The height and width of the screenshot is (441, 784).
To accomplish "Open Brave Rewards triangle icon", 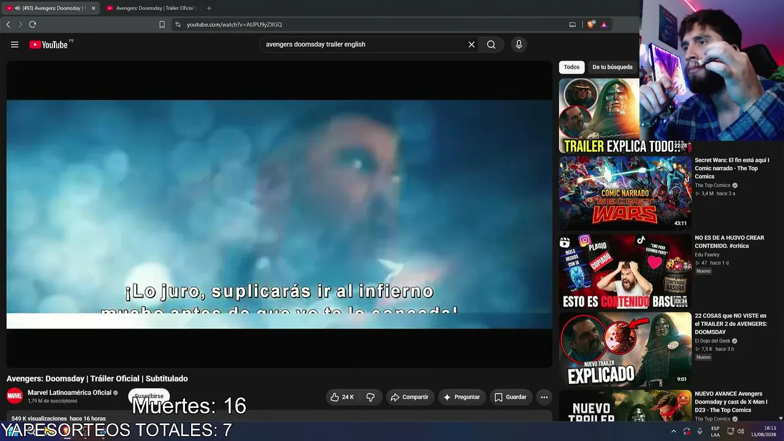I will 604,24.
